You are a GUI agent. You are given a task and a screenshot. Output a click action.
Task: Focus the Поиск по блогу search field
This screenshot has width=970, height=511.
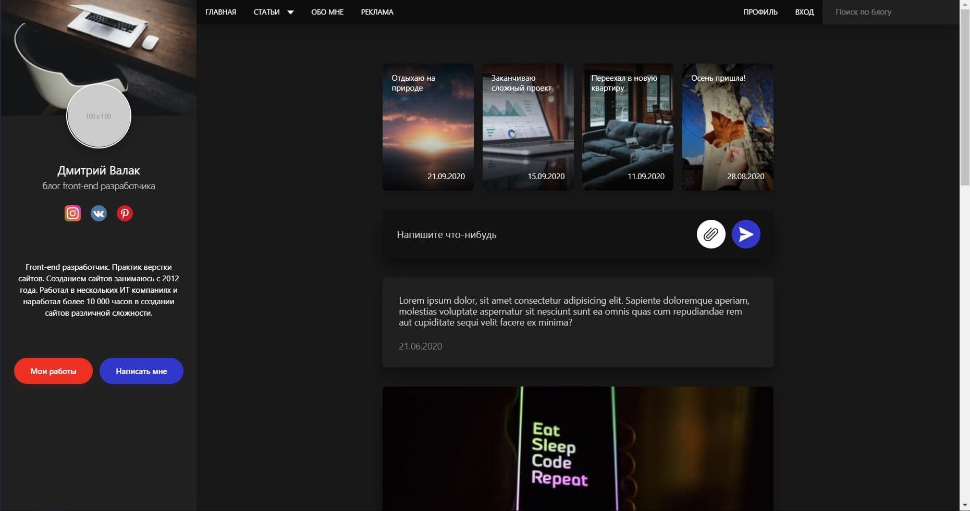point(891,12)
